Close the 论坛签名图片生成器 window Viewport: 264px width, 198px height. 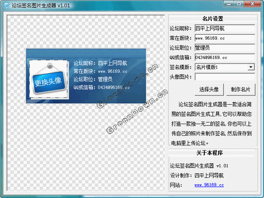point(252,4)
